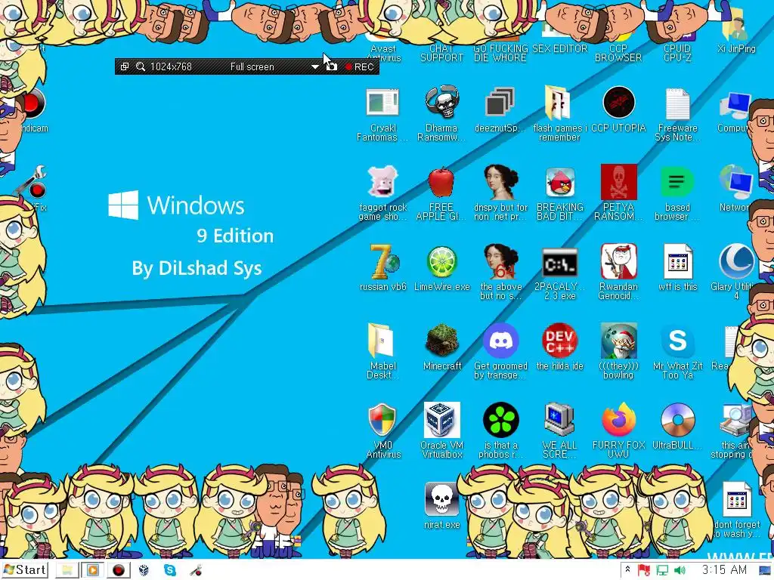Click the 1024x768 resolution text
Viewport: 774px width, 580px height.
[x=171, y=66]
